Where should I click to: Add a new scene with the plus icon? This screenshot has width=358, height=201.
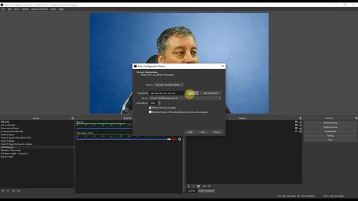point(3,190)
